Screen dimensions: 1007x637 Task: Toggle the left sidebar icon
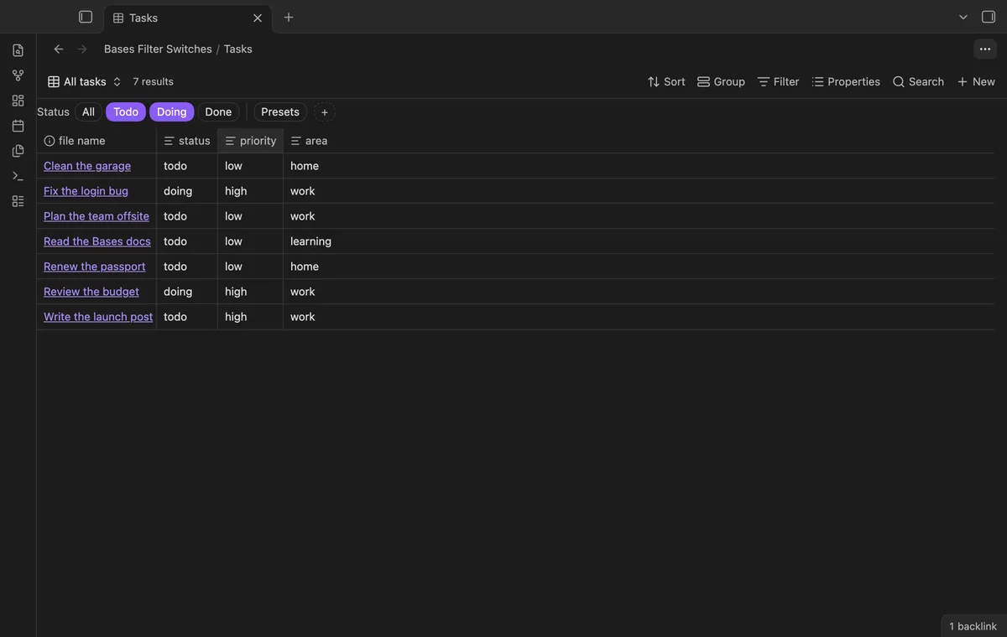[x=86, y=17]
